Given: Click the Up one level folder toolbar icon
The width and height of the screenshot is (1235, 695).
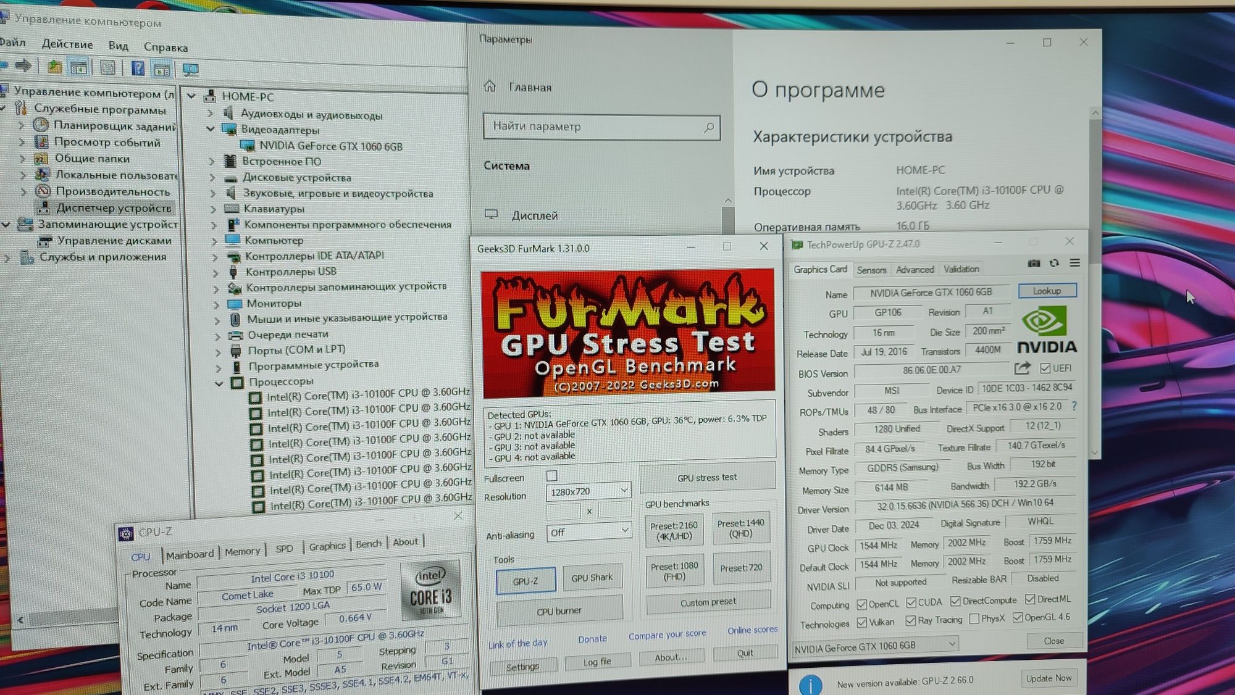Looking at the screenshot, I should pos(55,67).
